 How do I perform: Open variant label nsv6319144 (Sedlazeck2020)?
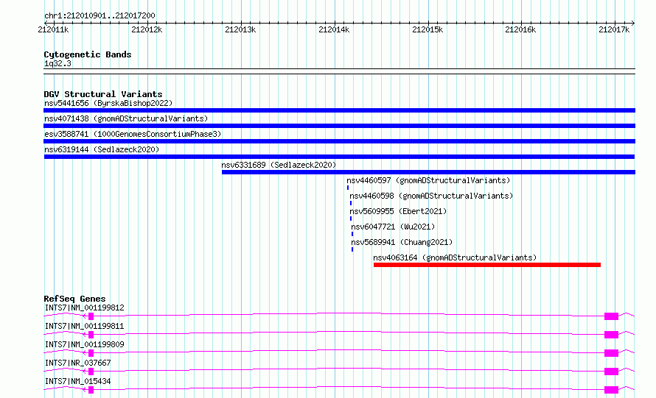tap(102, 149)
